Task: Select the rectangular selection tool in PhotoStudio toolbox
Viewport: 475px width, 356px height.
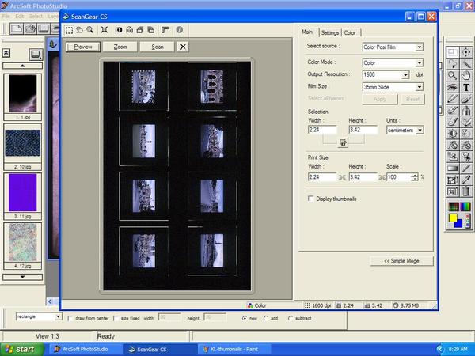Action: [452, 52]
